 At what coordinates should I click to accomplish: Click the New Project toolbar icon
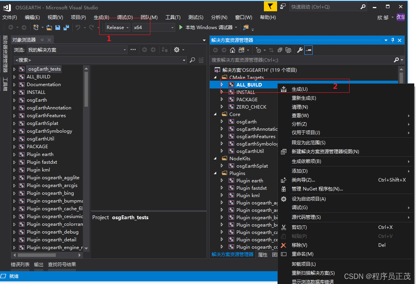click(x=36, y=28)
